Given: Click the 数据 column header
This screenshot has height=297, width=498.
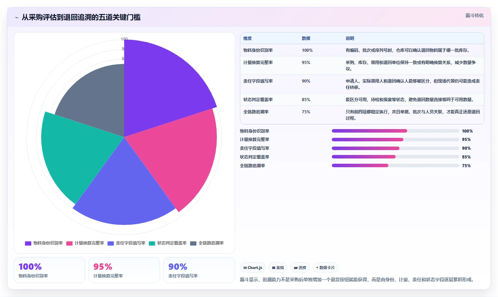Looking at the screenshot, I should pyautogui.click(x=306, y=38).
